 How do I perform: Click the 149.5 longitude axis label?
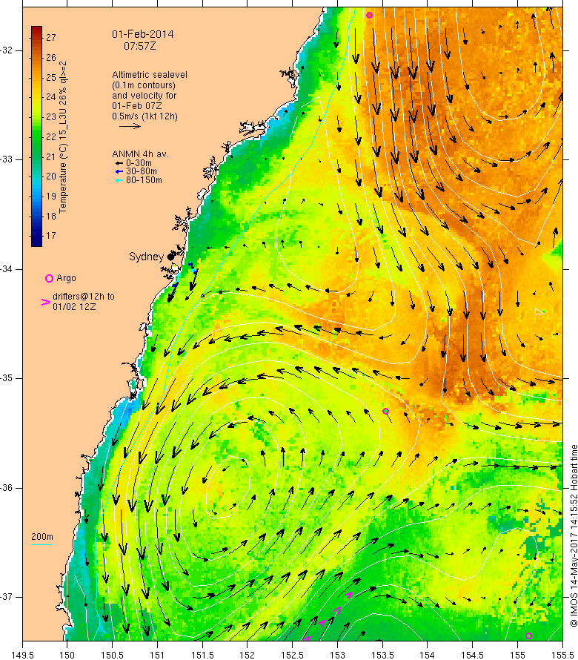click(x=22, y=655)
